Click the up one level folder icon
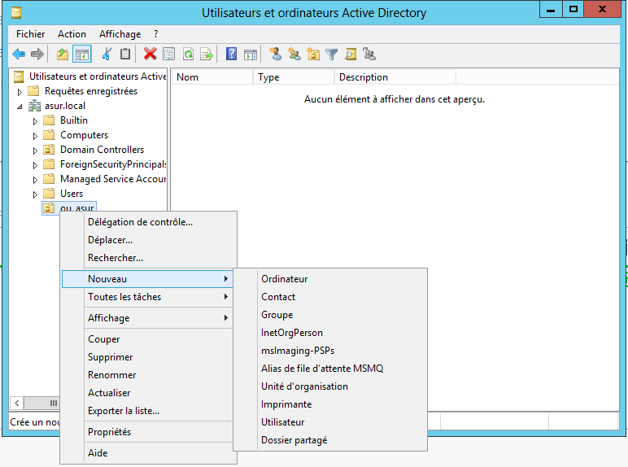Viewport: 628px width, 467px height. point(62,54)
